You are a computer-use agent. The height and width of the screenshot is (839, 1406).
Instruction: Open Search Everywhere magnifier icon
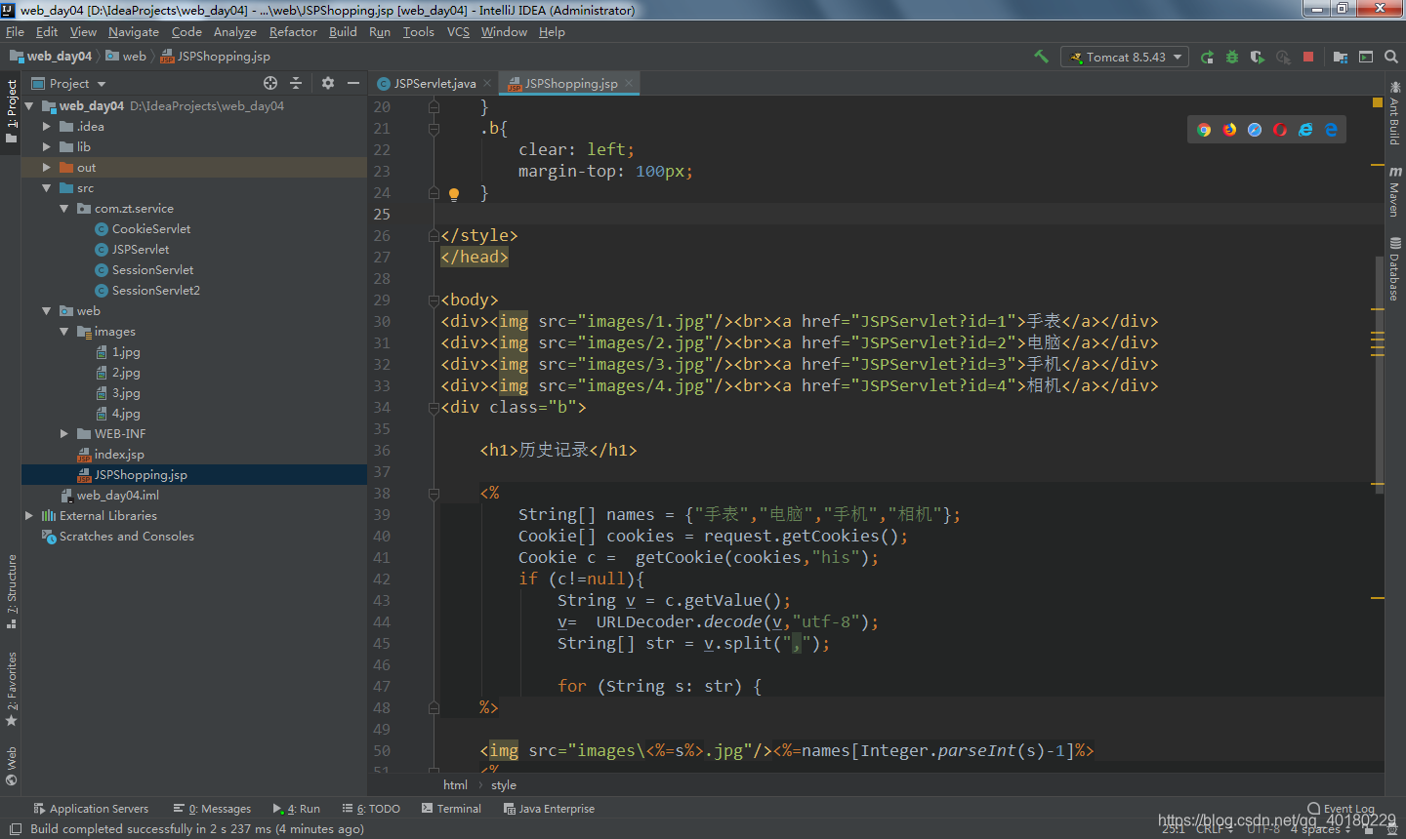(x=1391, y=57)
